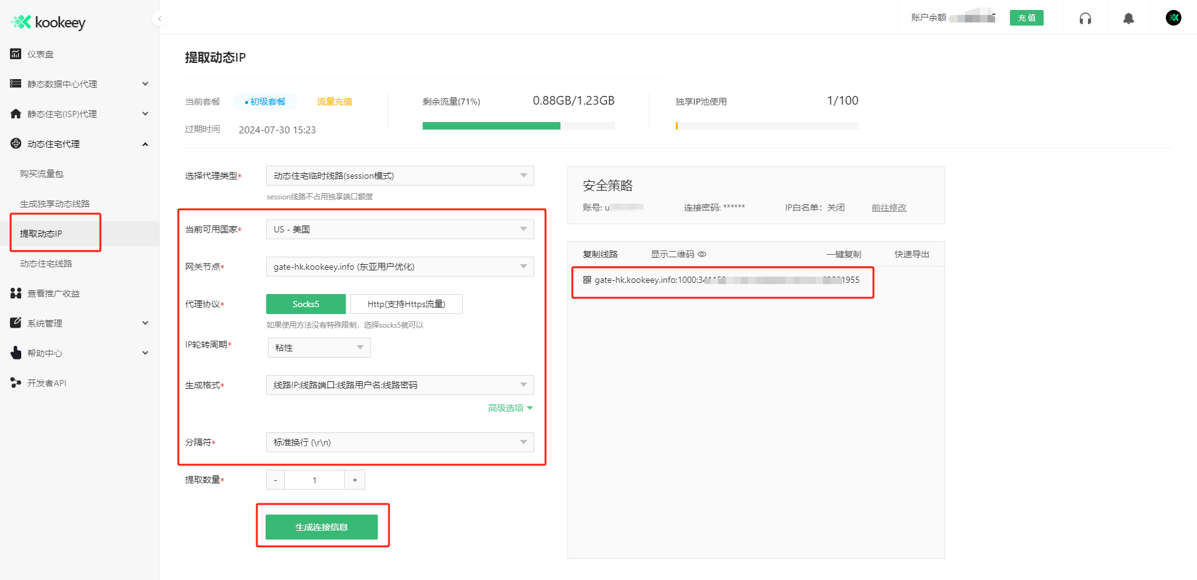The image size is (1197, 580).
Task: Switch to Http(支持Https流量) protocol
Action: coord(407,303)
